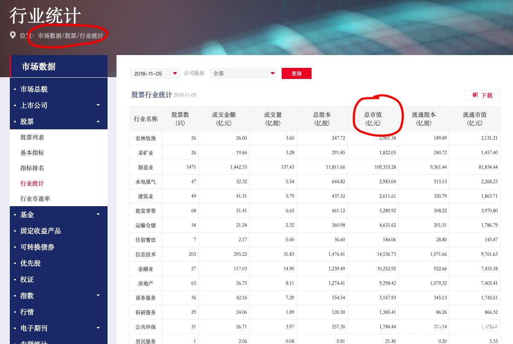Click the location pin icon in the header
Screen dimensions: 513x344
click(x=13, y=35)
